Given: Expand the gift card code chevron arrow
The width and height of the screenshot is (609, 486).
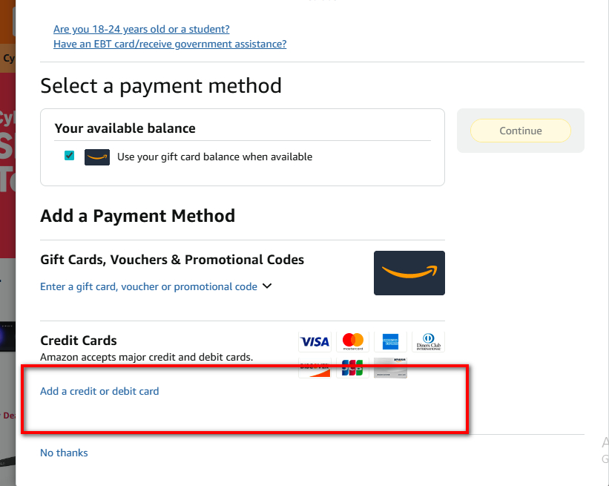Looking at the screenshot, I should [268, 286].
